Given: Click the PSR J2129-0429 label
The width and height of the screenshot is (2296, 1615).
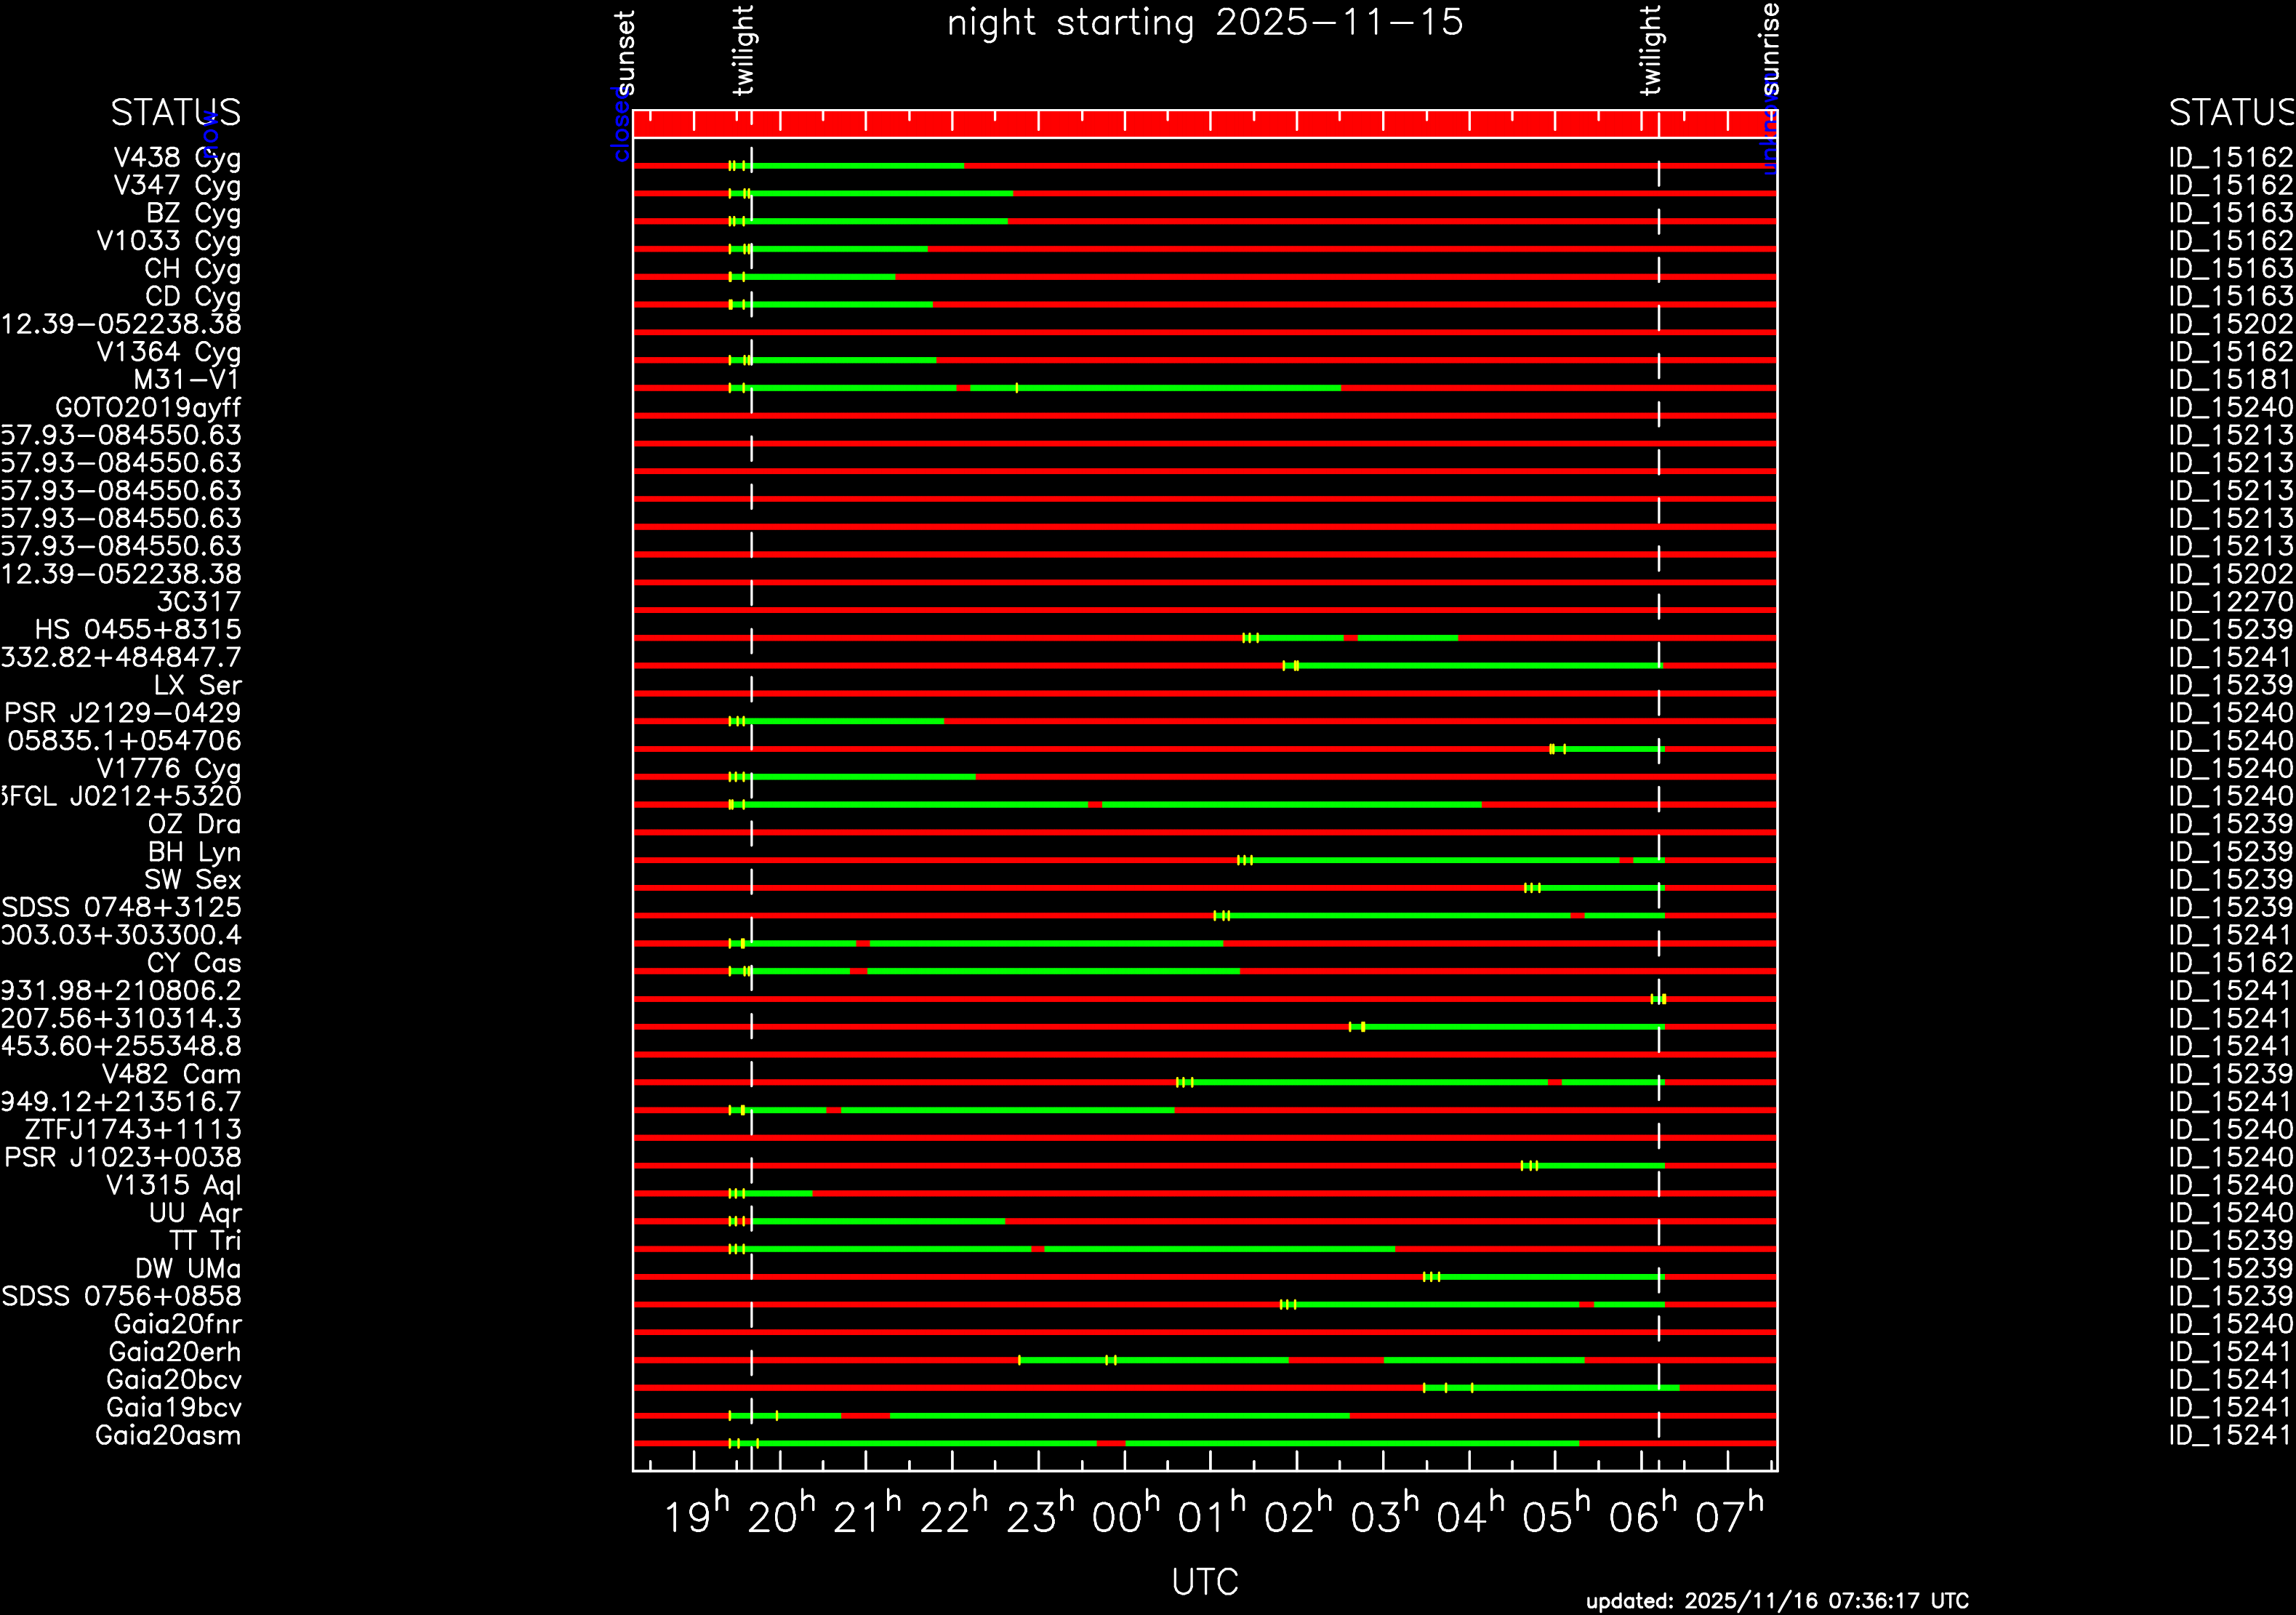Looking at the screenshot, I should [x=122, y=713].
